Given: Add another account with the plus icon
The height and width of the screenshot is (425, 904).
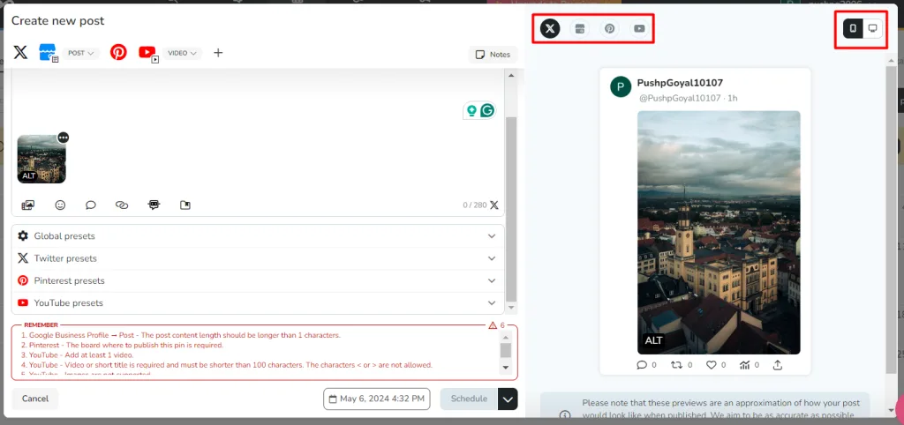Looking at the screenshot, I should point(218,53).
